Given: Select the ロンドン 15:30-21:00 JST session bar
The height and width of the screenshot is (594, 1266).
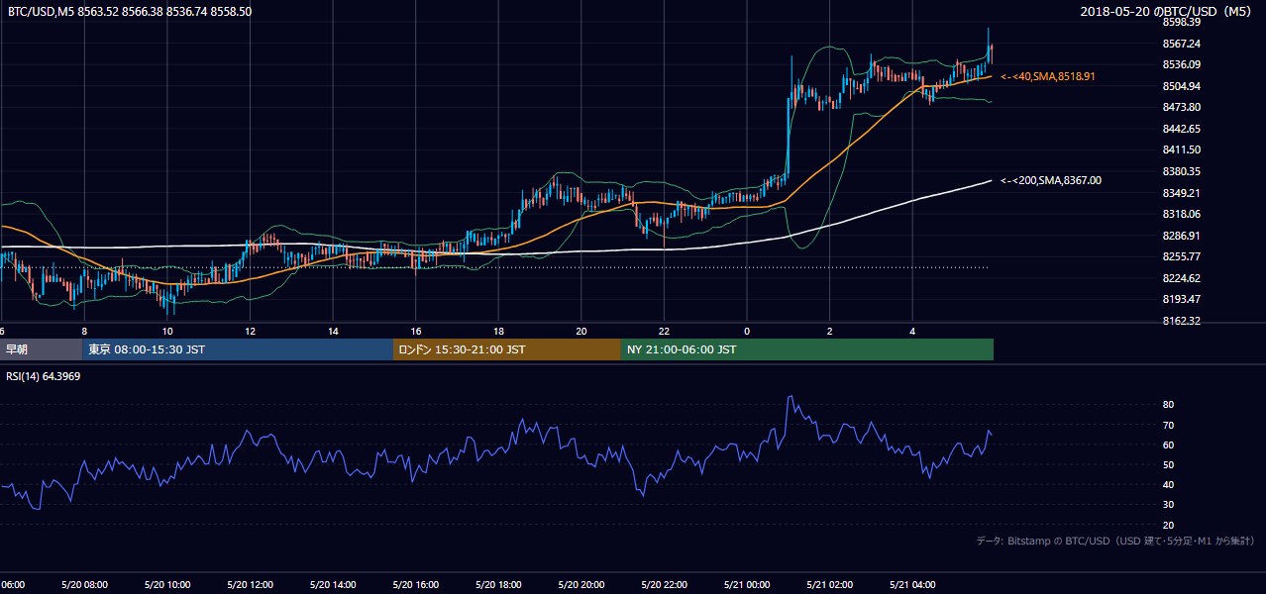Looking at the screenshot, I should 507,349.
